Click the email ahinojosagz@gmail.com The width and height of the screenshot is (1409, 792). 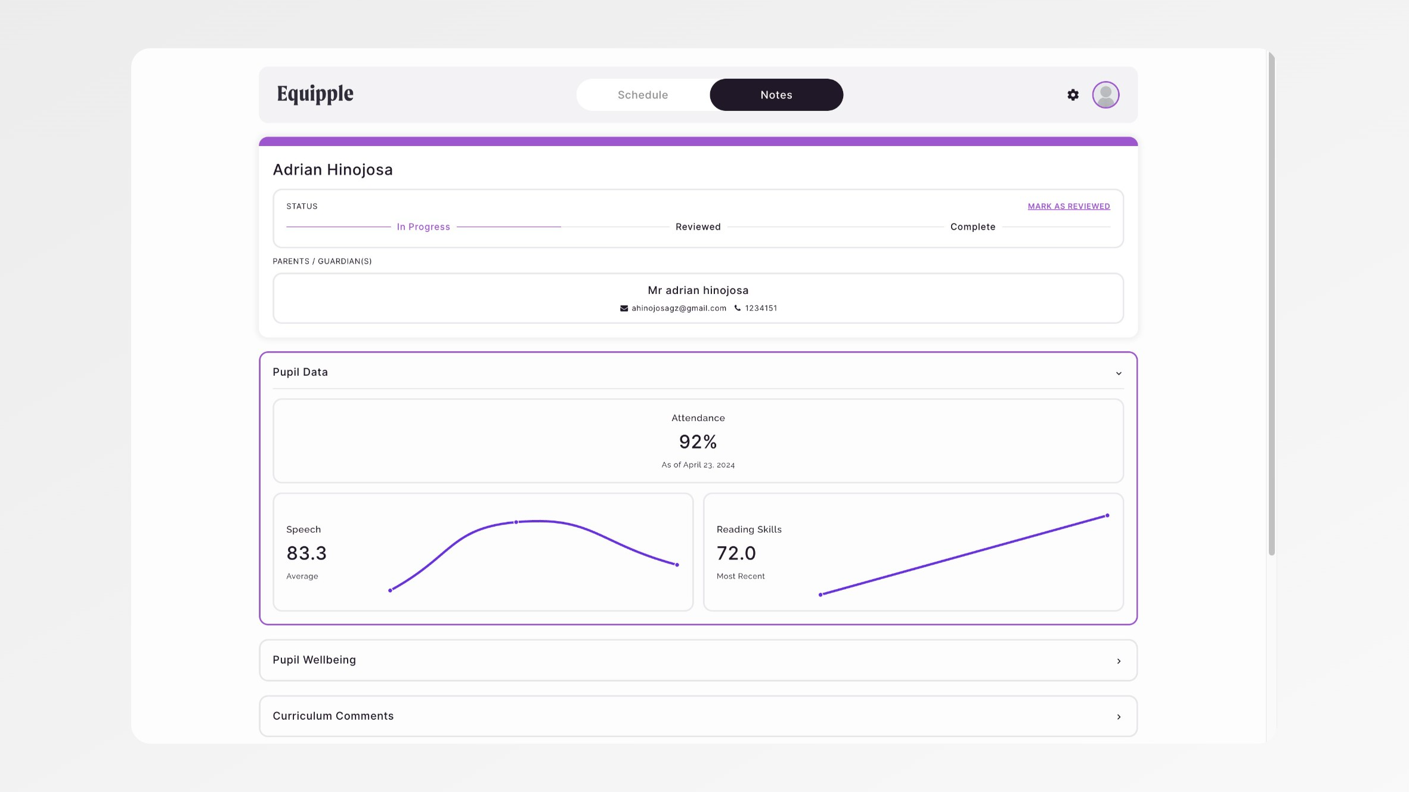point(679,308)
